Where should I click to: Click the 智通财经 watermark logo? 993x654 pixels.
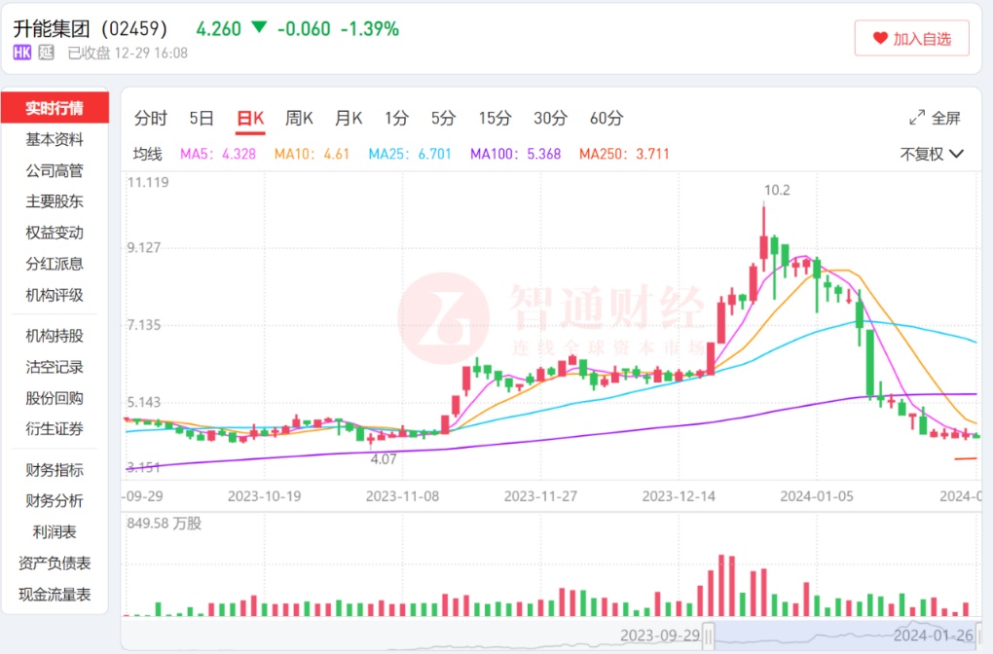coord(443,317)
